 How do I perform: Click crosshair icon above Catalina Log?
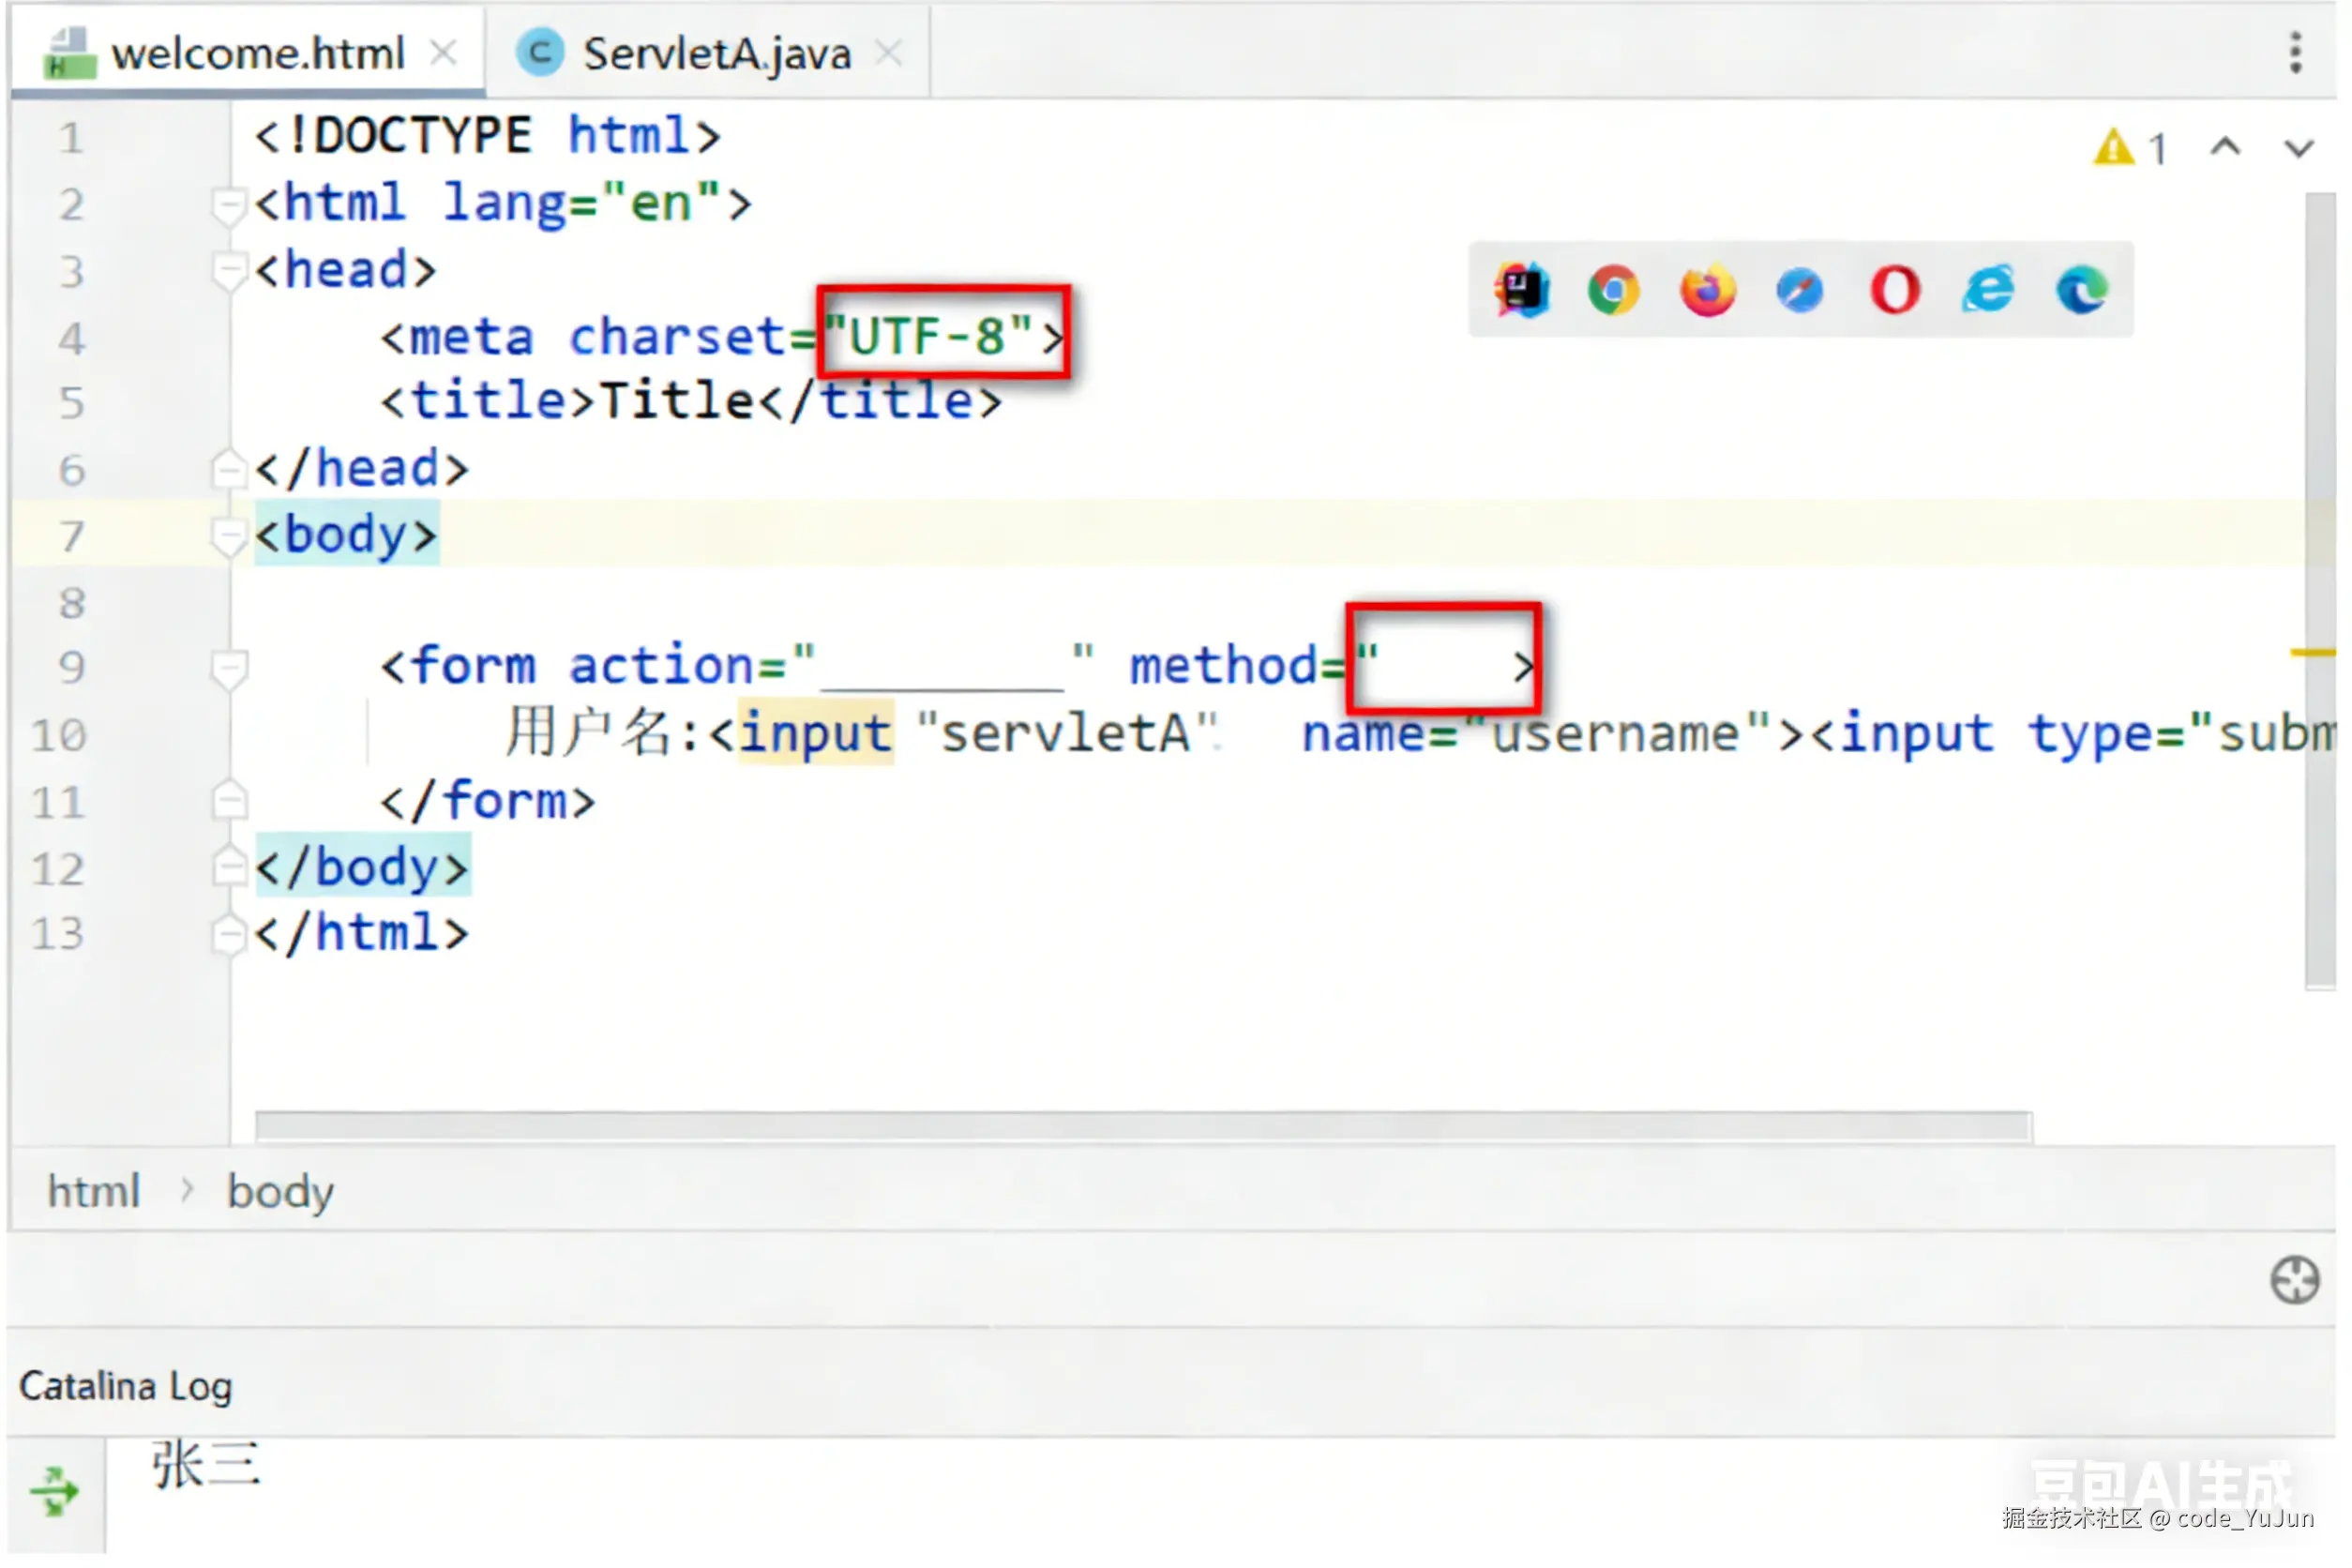click(2294, 1280)
